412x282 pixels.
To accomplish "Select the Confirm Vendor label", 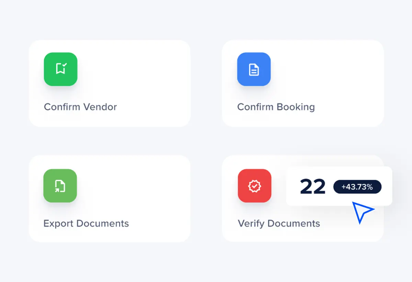I will (x=80, y=107).
